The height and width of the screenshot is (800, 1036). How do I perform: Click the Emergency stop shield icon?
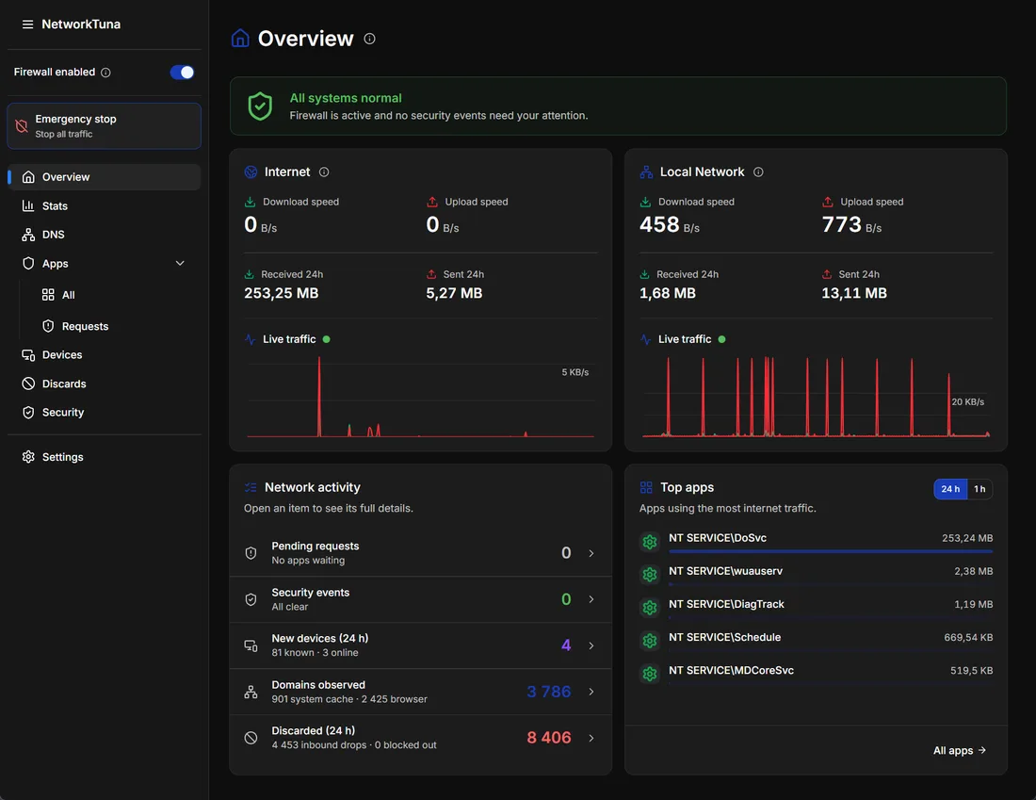click(22, 125)
